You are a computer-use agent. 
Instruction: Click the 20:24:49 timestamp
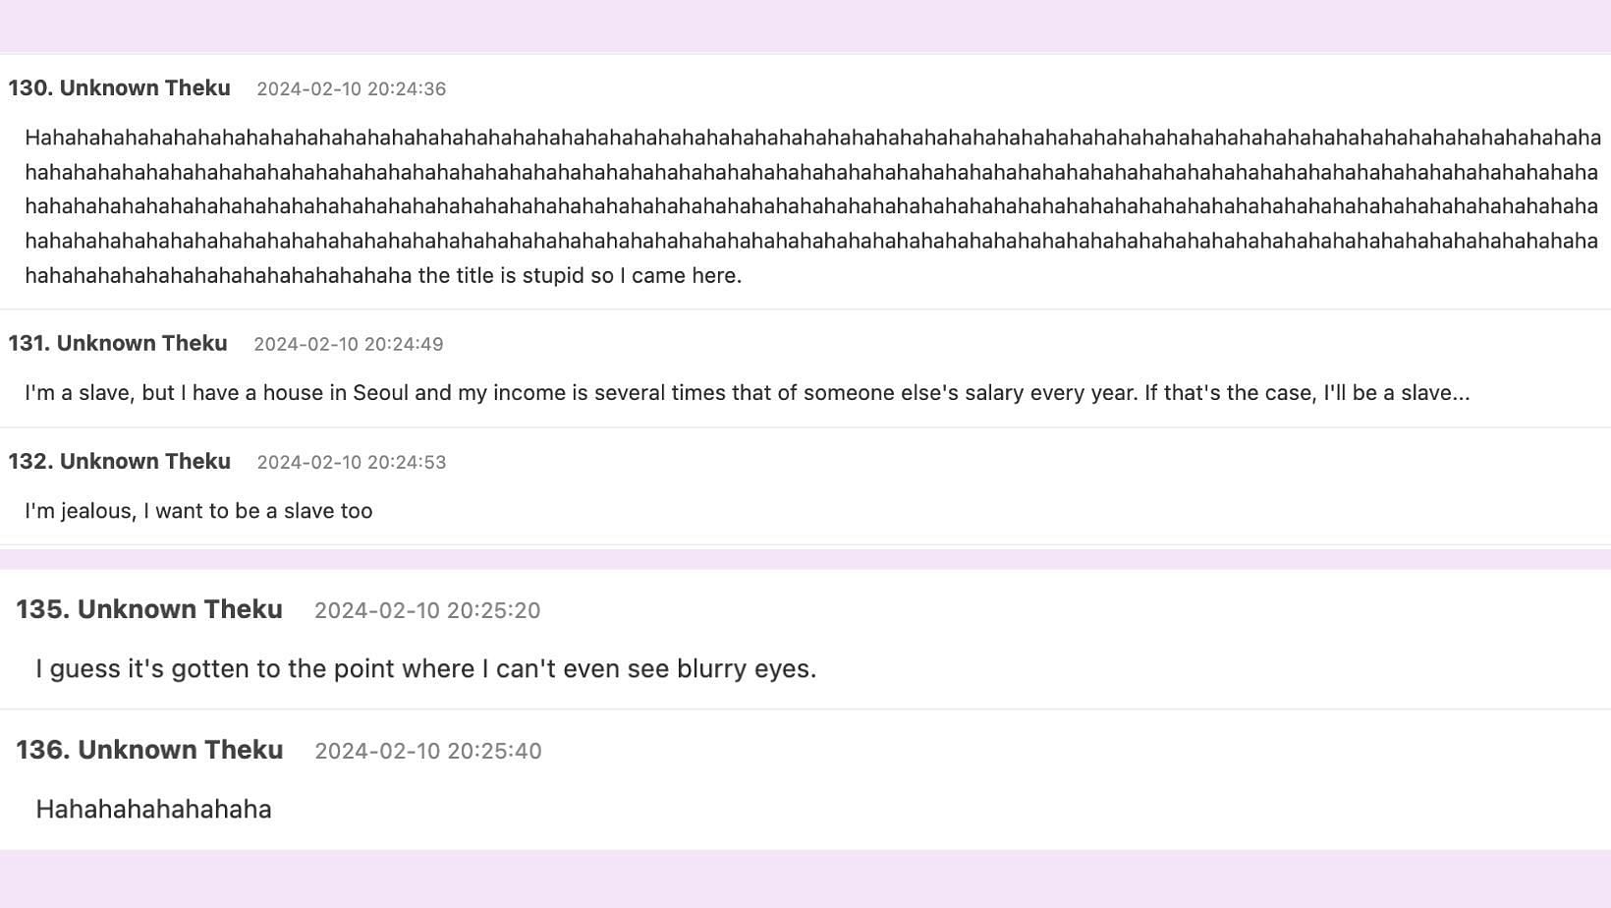348,345
